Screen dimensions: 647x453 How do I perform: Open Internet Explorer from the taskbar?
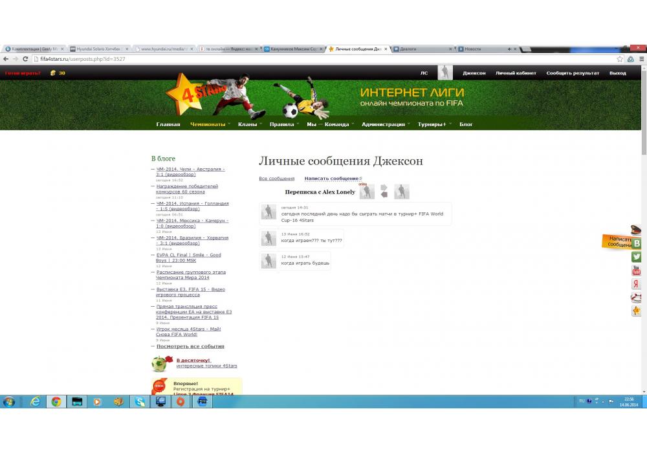[35, 401]
